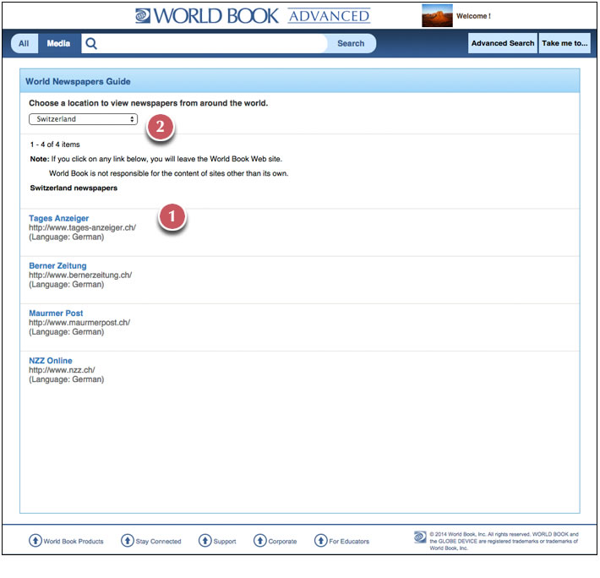Click the small globe logo in footer copyright
The image size is (600, 578).
pos(420,537)
